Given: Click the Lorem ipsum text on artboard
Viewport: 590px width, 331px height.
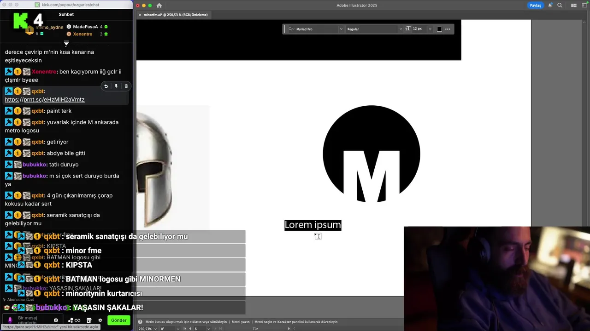Looking at the screenshot, I should pyautogui.click(x=313, y=225).
